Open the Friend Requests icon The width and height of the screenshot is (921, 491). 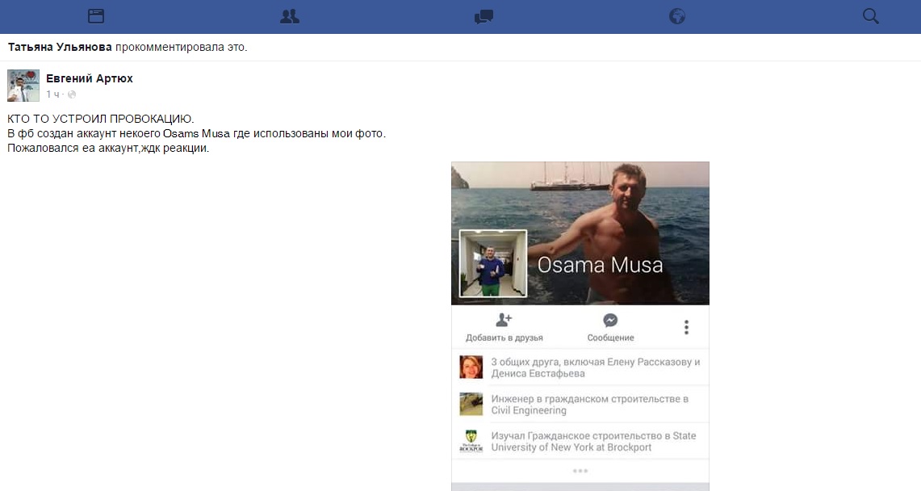[290, 16]
